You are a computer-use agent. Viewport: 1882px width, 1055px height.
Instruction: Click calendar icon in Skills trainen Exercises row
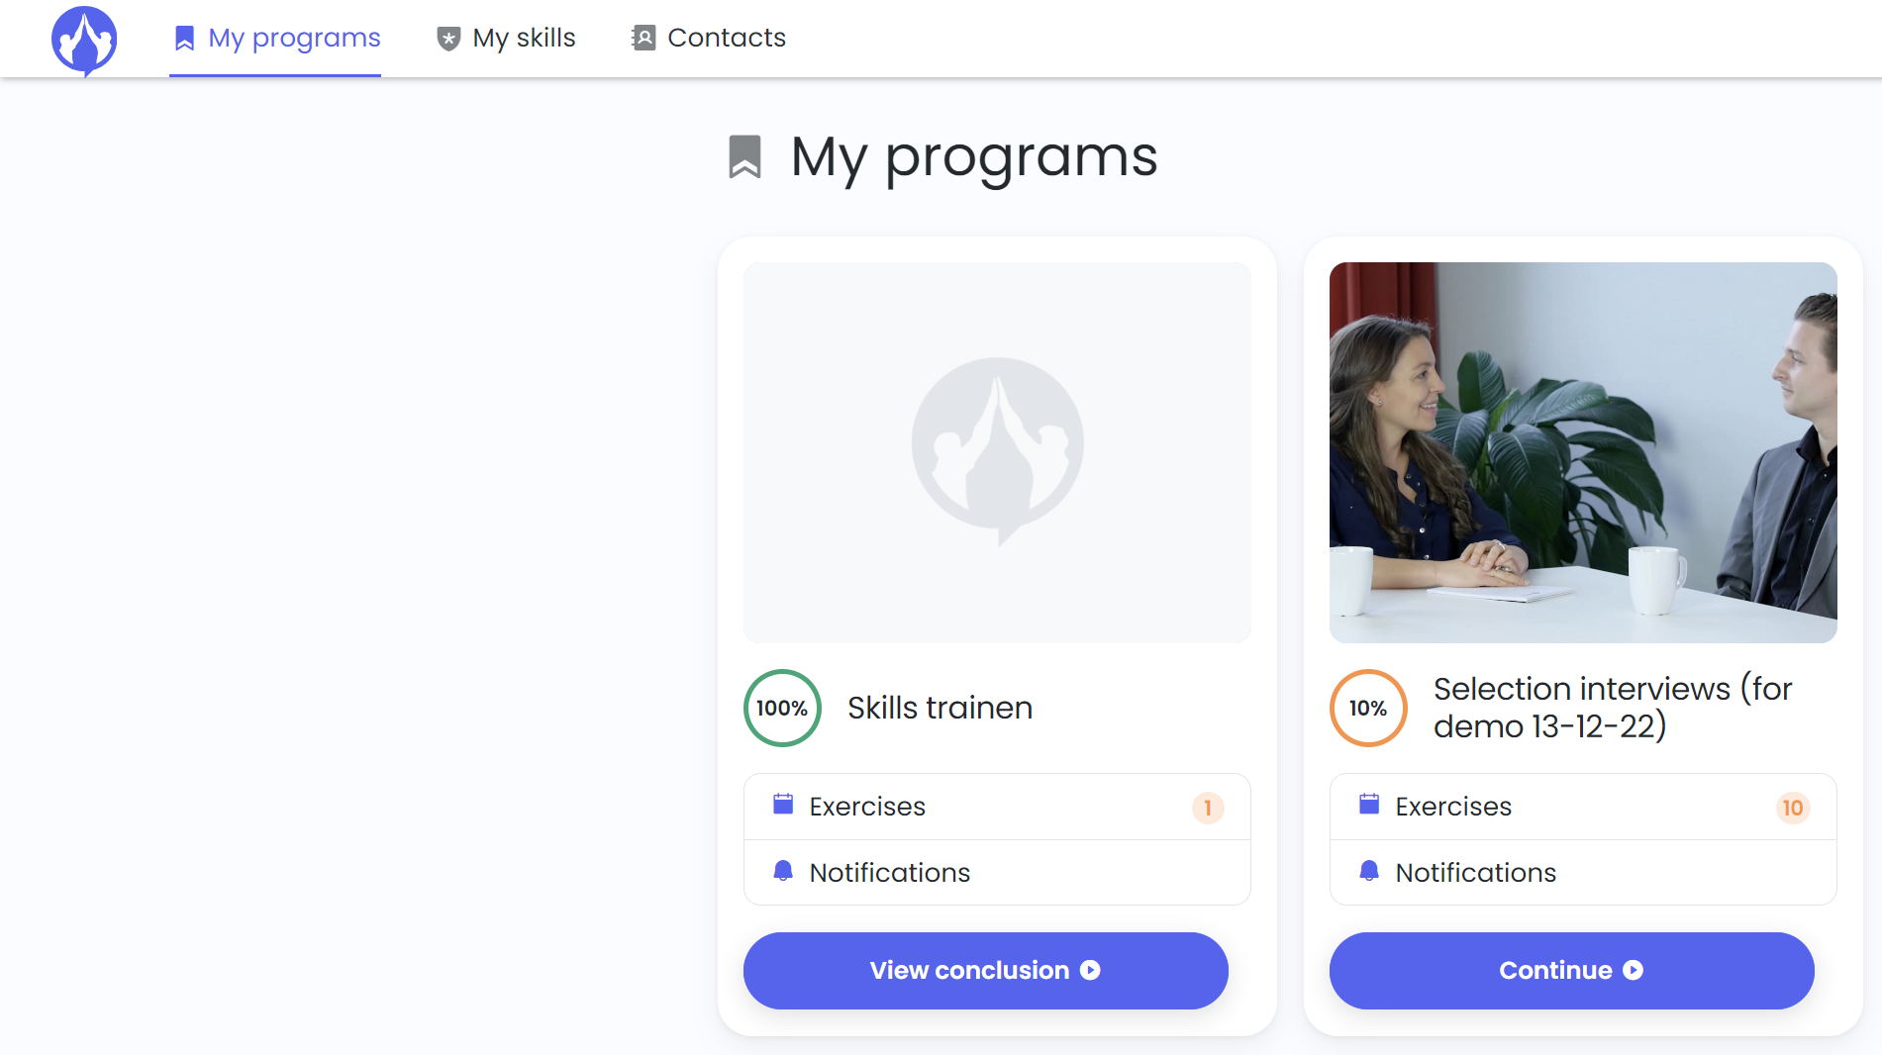point(783,804)
